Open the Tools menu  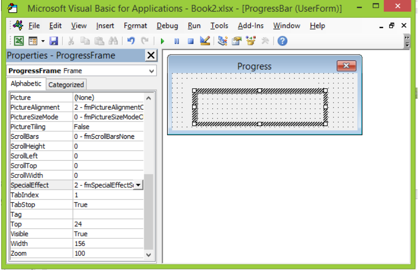point(219,26)
